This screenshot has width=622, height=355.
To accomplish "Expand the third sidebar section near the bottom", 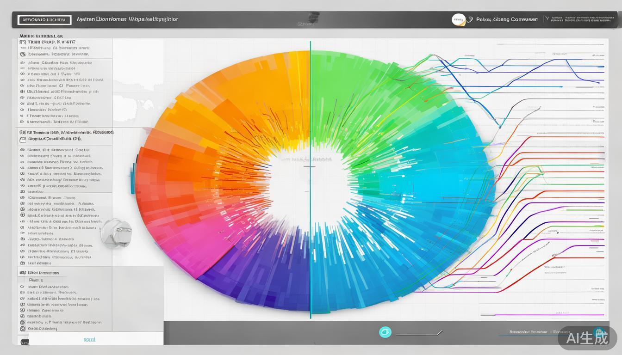I will coord(42,273).
